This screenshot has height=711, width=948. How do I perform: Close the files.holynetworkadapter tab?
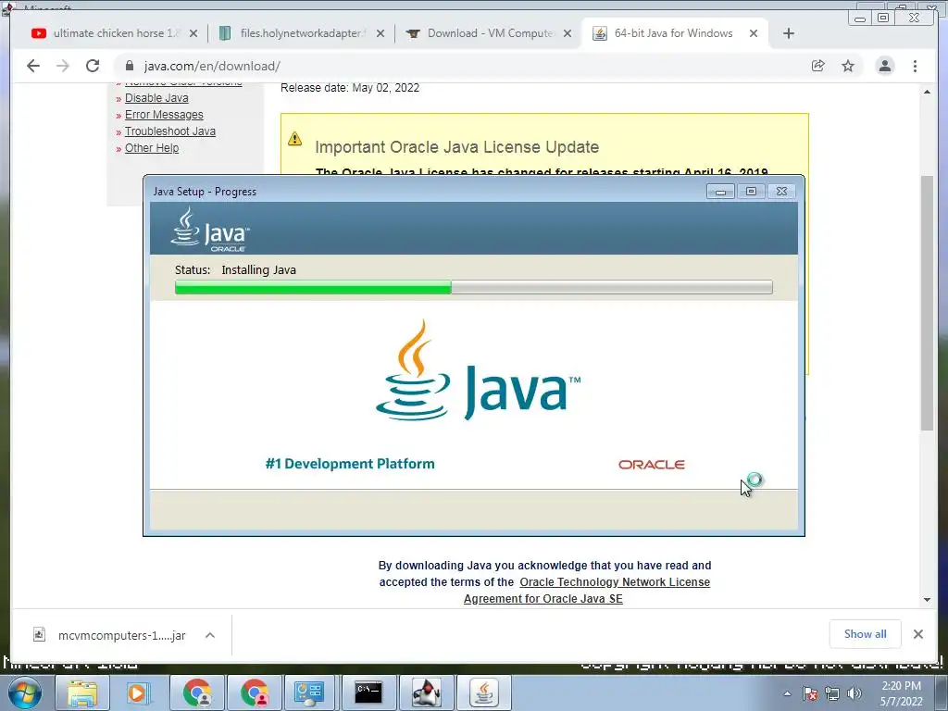tap(380, 33)
